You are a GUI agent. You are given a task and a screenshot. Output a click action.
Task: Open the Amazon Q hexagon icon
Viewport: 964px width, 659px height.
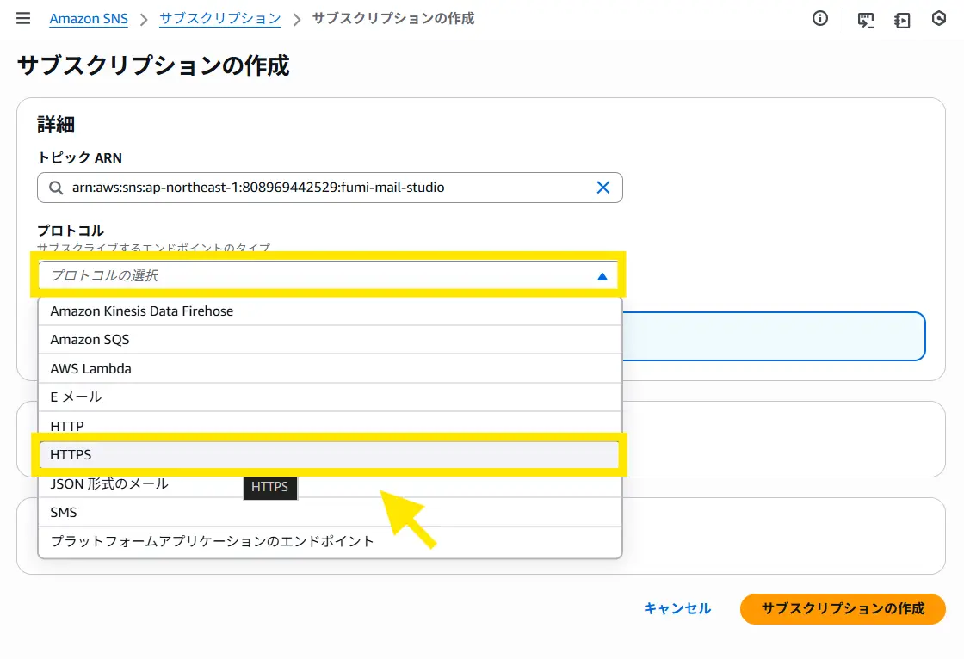[x=939, y=19]
